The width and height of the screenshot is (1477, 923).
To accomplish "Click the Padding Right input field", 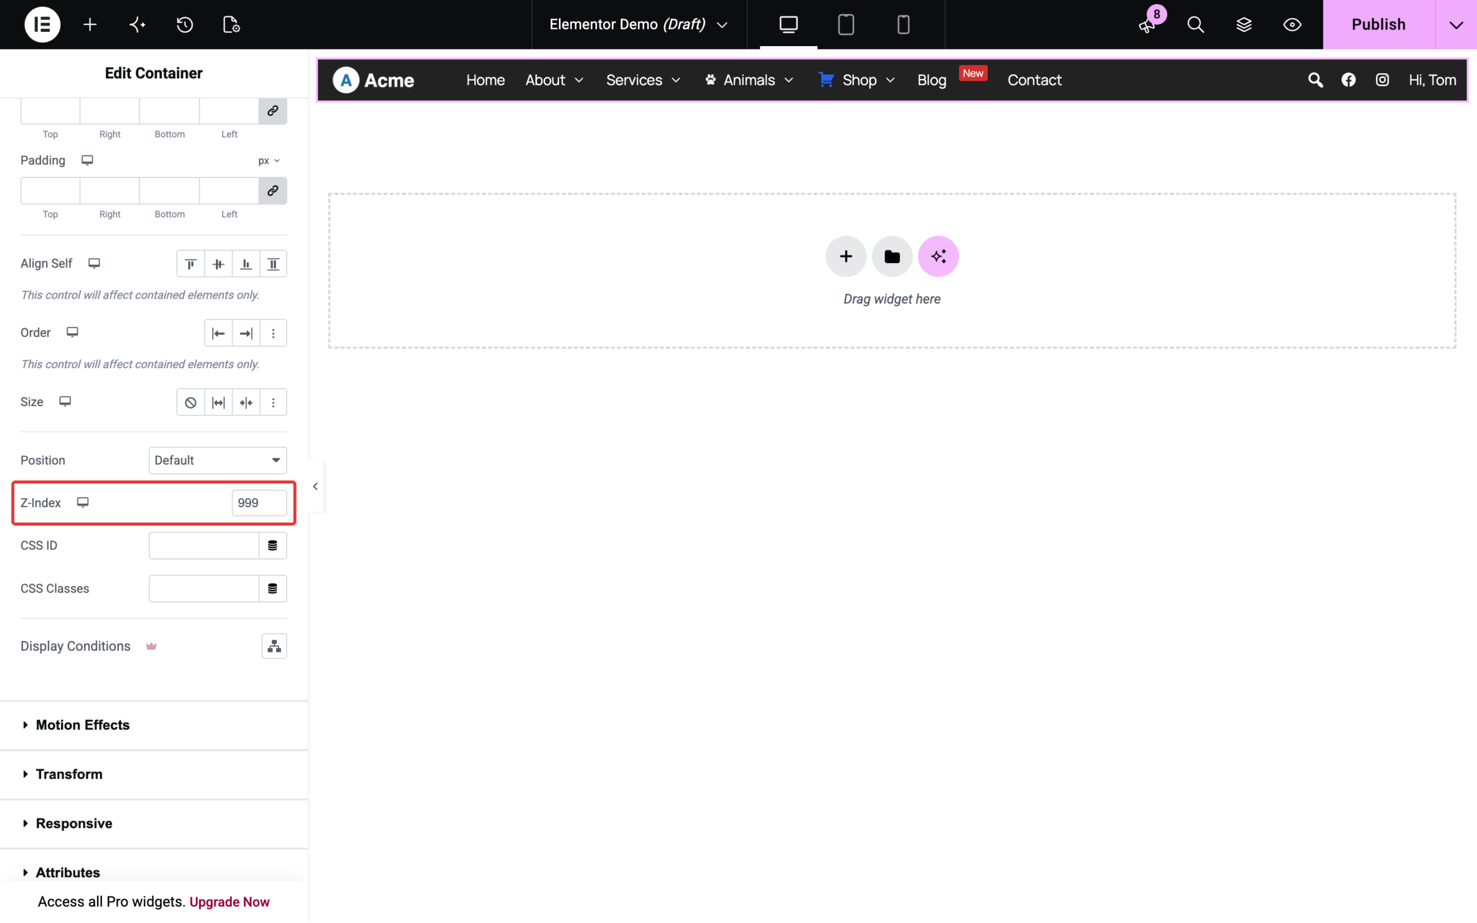I will click(x=110, y=190).
